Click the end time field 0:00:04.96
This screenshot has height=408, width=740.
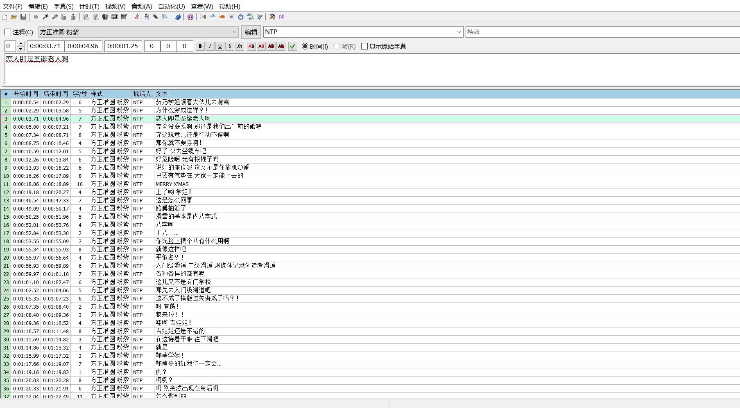(83, 46)
